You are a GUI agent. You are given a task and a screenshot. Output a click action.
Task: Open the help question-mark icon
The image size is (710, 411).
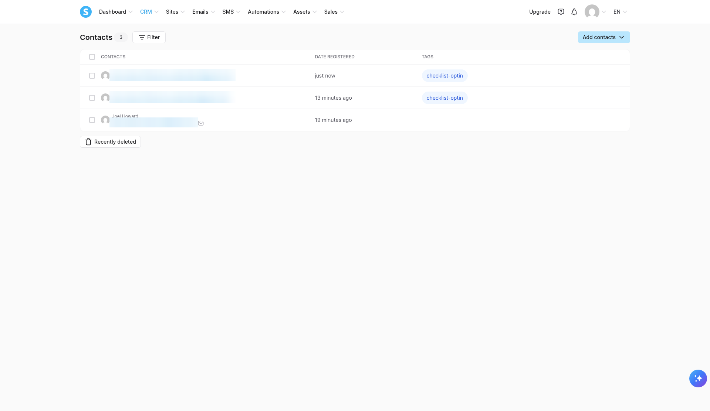[x=561, y=12]
